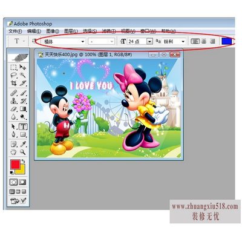Viewport: 242px width, 227px height.
Task: Open the 滤镜(T) menu
Action: pos(109,31)
